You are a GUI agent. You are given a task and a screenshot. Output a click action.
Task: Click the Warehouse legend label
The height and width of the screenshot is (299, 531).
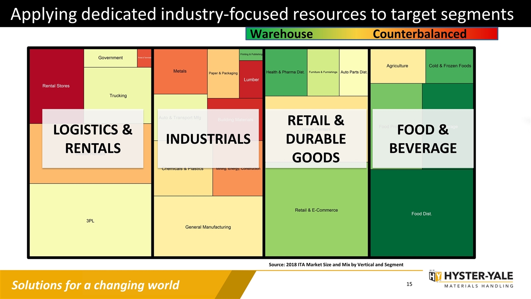coord(282,34)
